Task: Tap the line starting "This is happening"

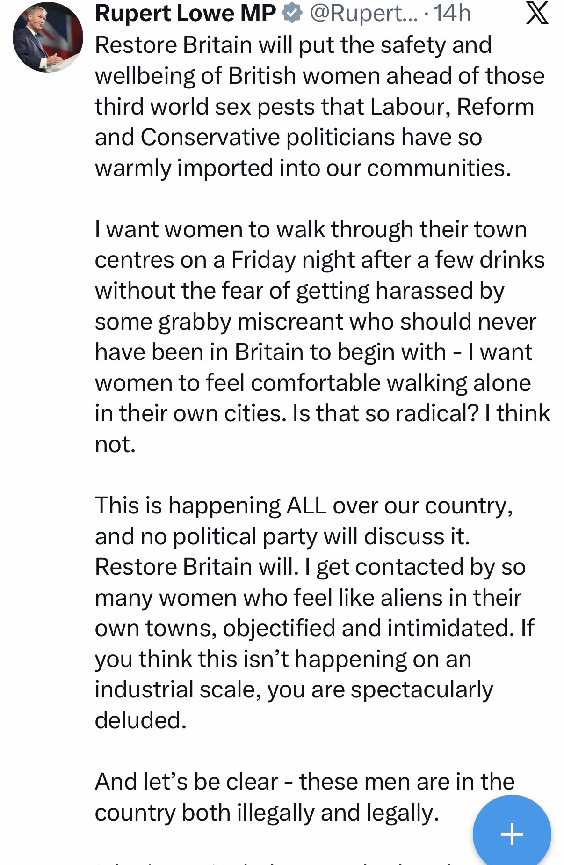Action: 304,506
